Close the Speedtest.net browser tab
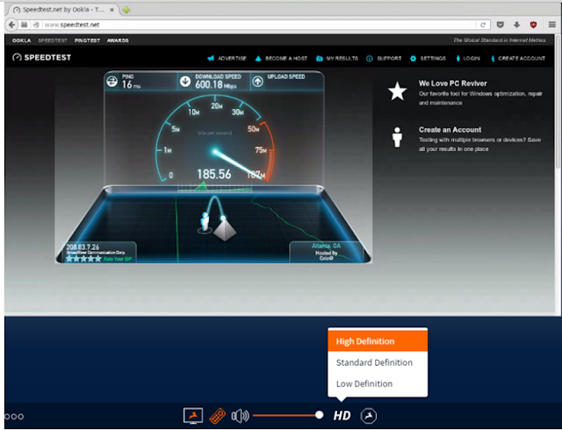The image size is (562, 430). 112,10
